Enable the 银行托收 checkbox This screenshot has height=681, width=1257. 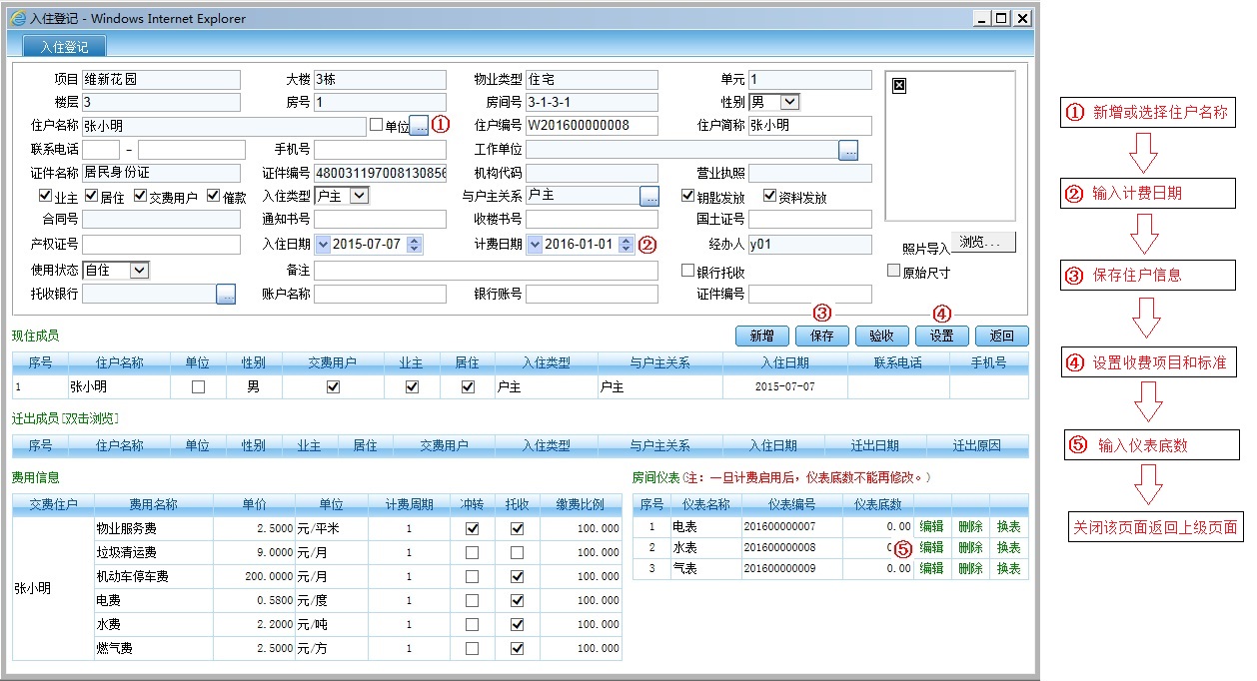[687, 271]
